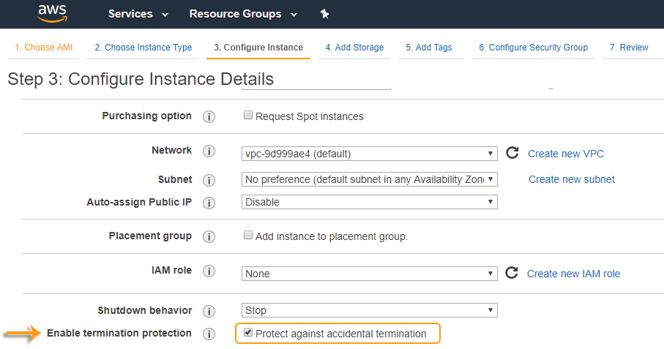Click the Create new IAM role link
This screenshot has width=664, height=349.
(x=573, y=274)
